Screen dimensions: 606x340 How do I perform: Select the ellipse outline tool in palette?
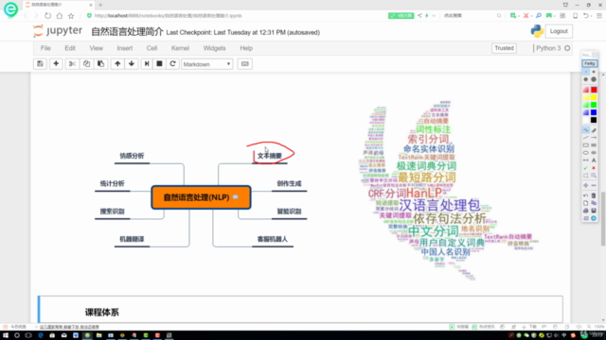coord(586,153)
